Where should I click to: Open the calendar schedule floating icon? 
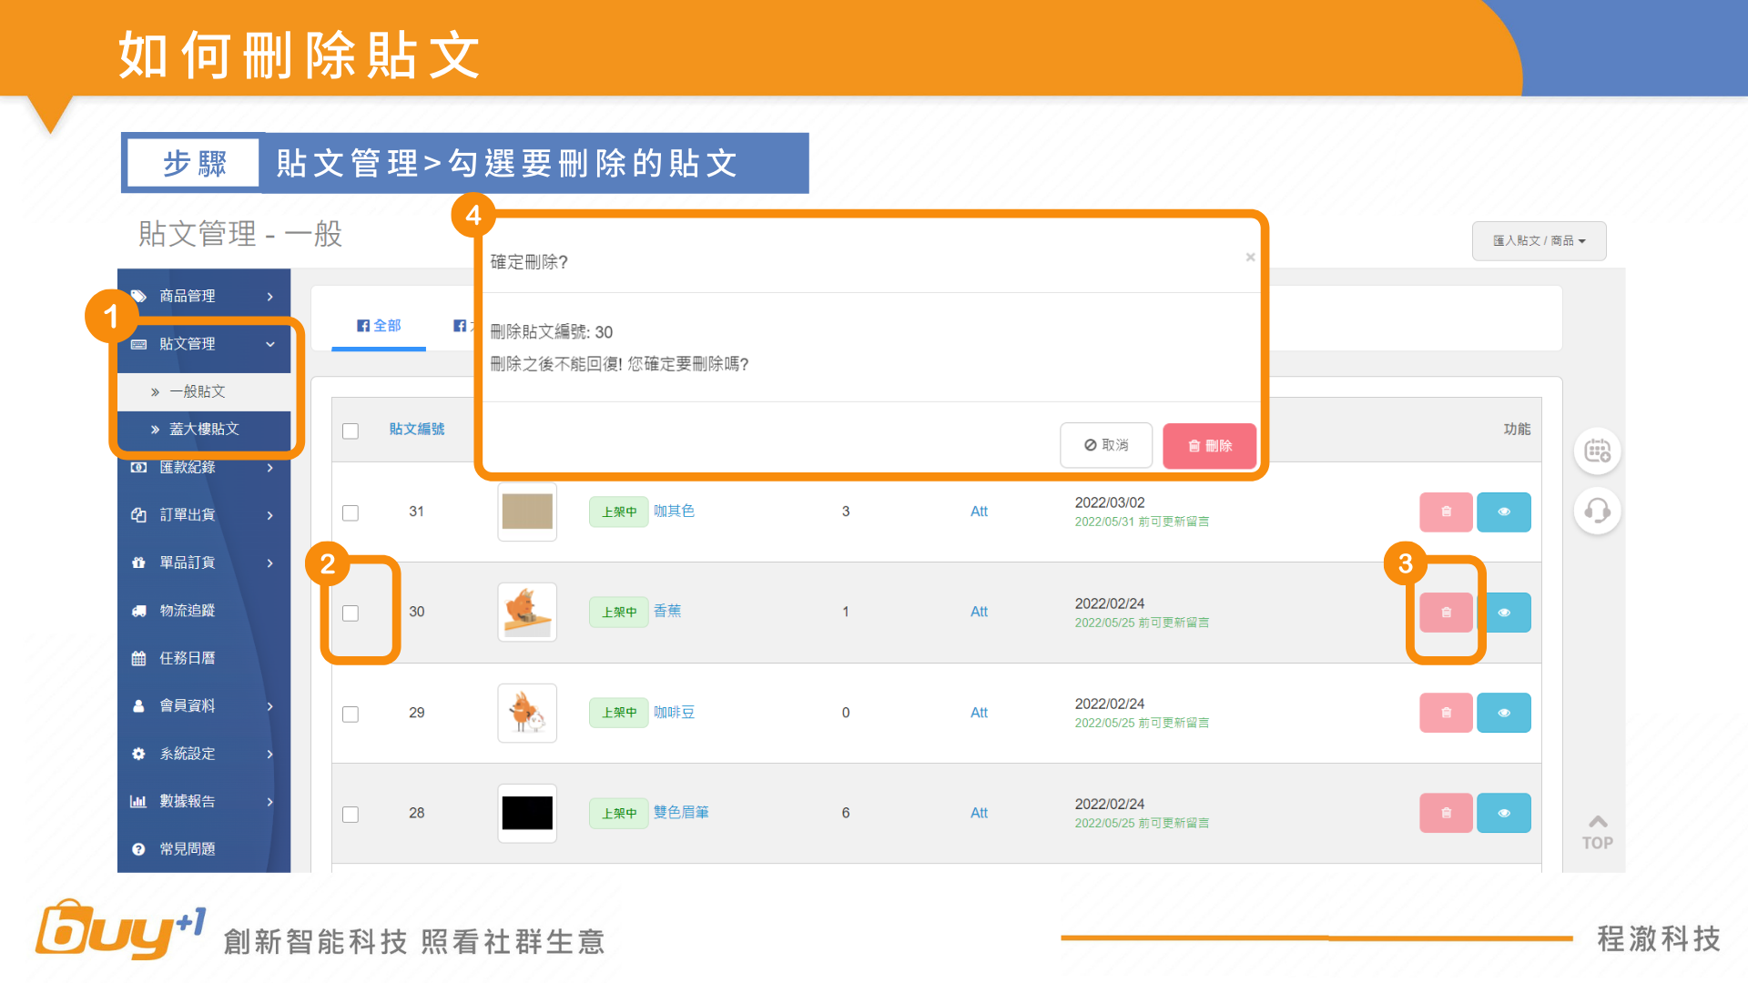(1597, 451)
